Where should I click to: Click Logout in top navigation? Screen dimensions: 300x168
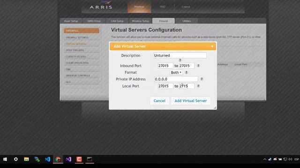click(x=186, y=7)
